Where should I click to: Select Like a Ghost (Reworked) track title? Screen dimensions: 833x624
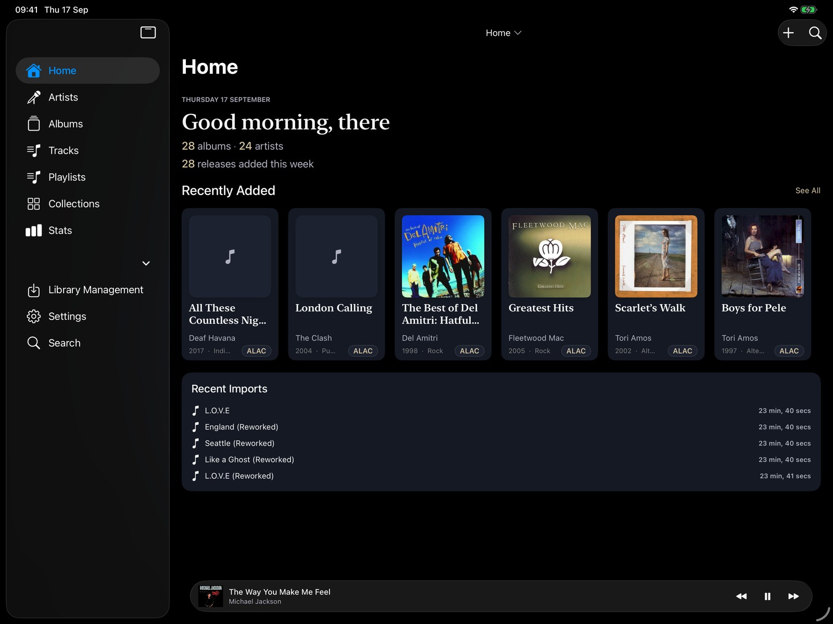249,460
